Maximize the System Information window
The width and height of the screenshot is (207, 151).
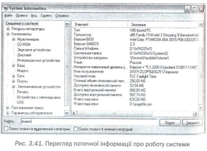pyautogui.click(x=194, y=9)
